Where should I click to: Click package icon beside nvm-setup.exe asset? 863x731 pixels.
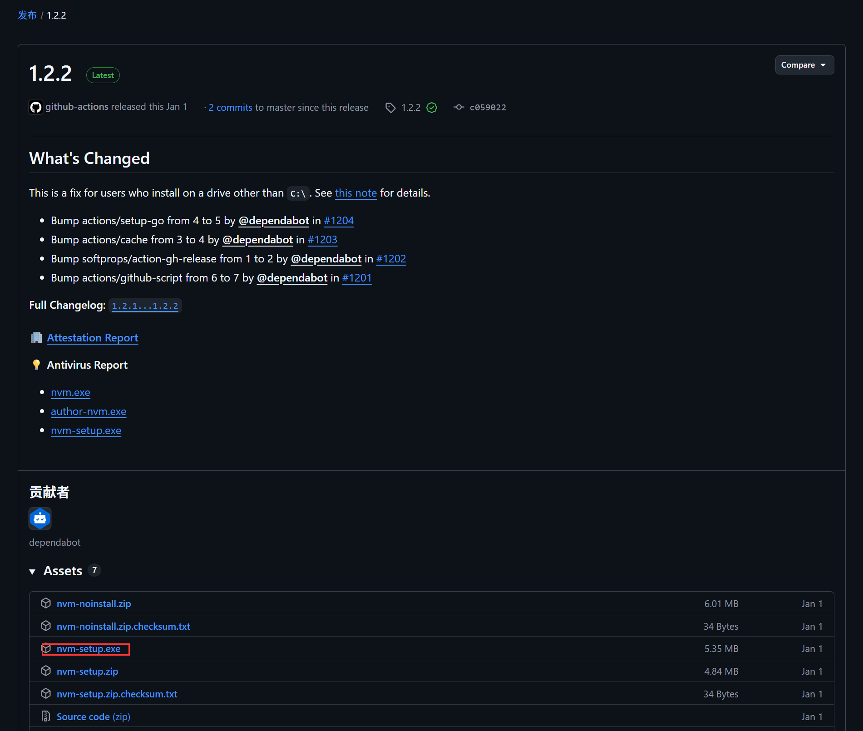[46, 648]
